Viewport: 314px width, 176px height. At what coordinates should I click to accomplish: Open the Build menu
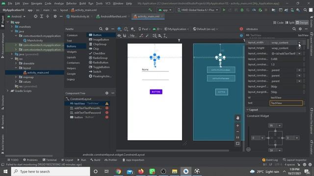pos(82,3)
